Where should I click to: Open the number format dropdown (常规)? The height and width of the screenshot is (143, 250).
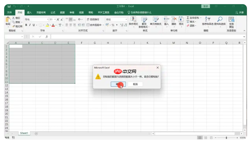(x=126, y=19)
